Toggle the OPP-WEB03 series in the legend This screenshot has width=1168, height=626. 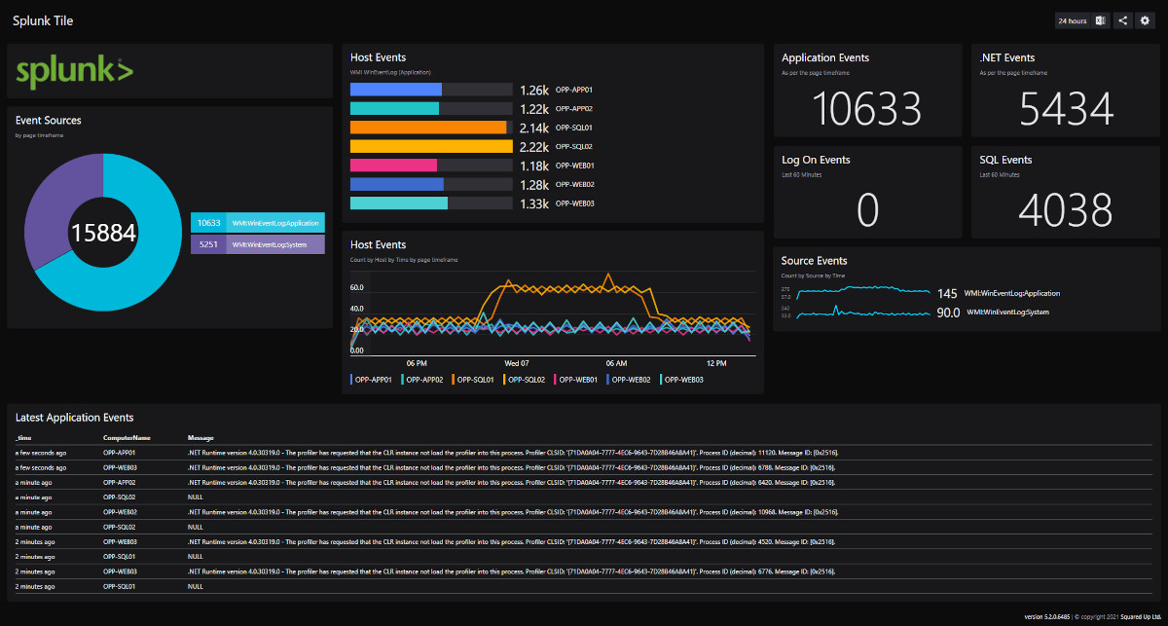click(x=684, y=379)
